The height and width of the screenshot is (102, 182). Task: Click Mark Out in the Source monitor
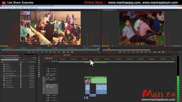(x=37, y=52)
